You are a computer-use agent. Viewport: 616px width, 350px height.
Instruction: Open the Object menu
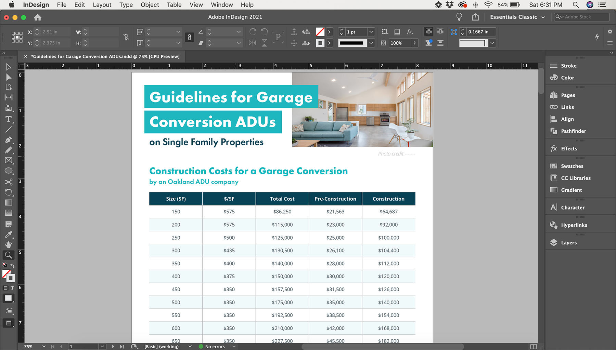pos(150,5)
